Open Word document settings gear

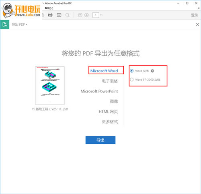[x=152, y=71]
